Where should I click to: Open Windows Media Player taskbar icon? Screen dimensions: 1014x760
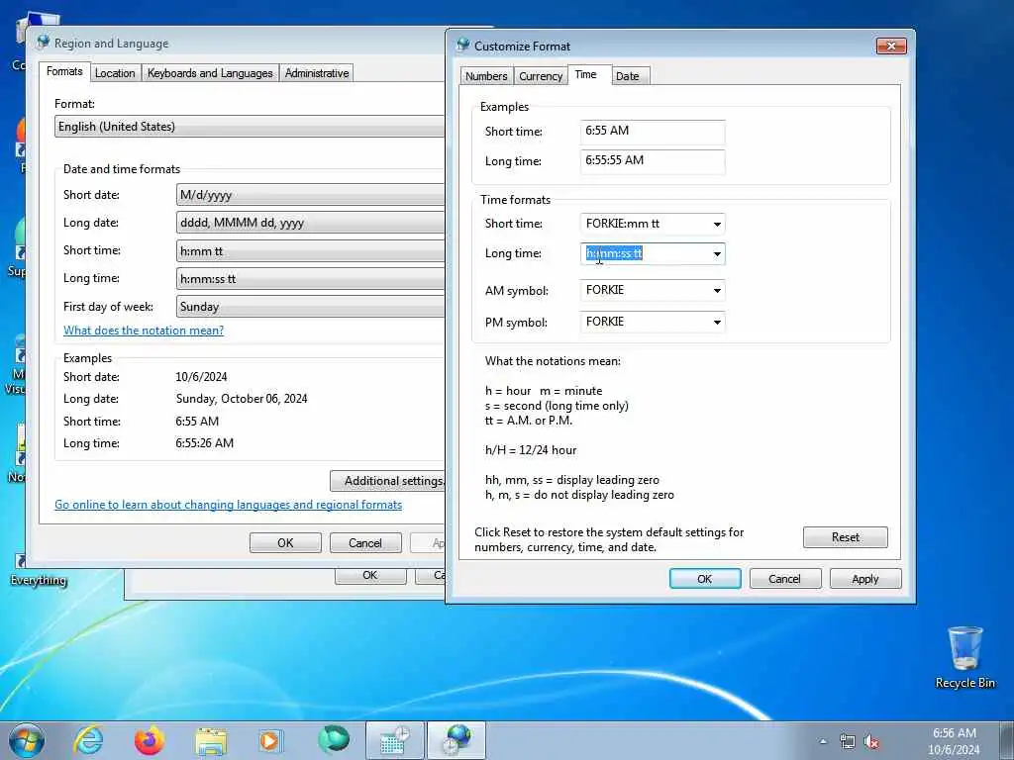270,740
